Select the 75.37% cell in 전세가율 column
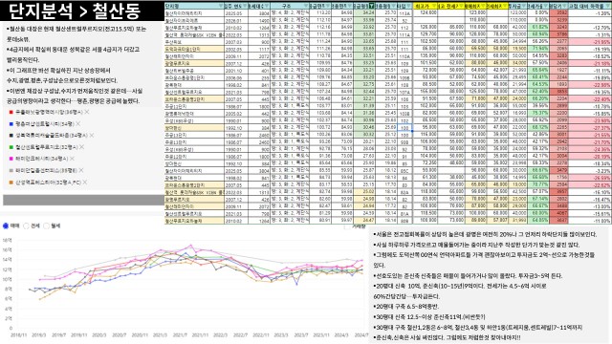The height and width of the screenshot is (344, 612). click(x=538, y=114)
